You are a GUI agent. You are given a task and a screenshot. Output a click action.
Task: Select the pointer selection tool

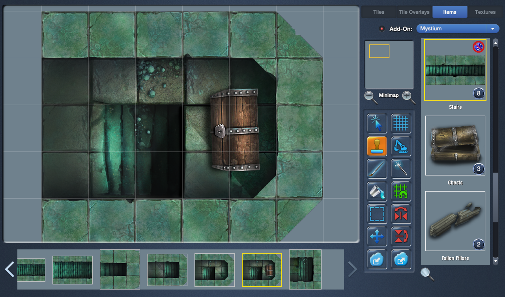(377, 123)
